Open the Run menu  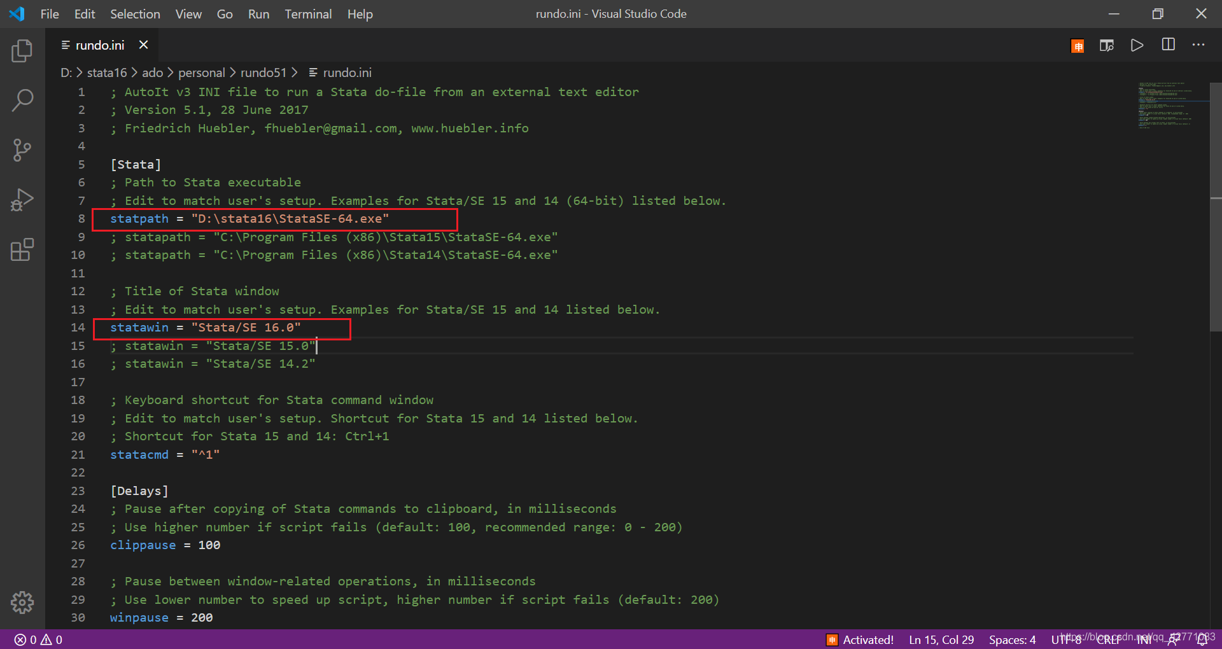pos(258,13)
